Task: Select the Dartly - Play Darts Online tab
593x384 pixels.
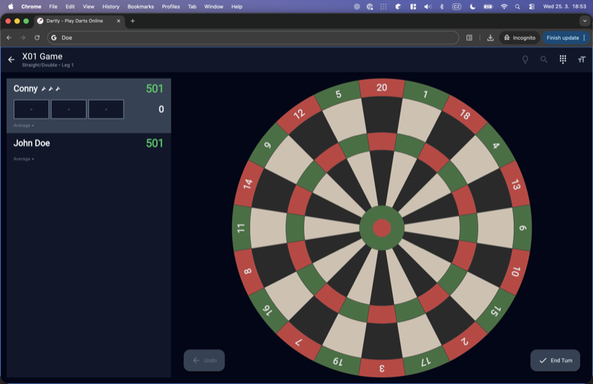Action: point(79,21)
